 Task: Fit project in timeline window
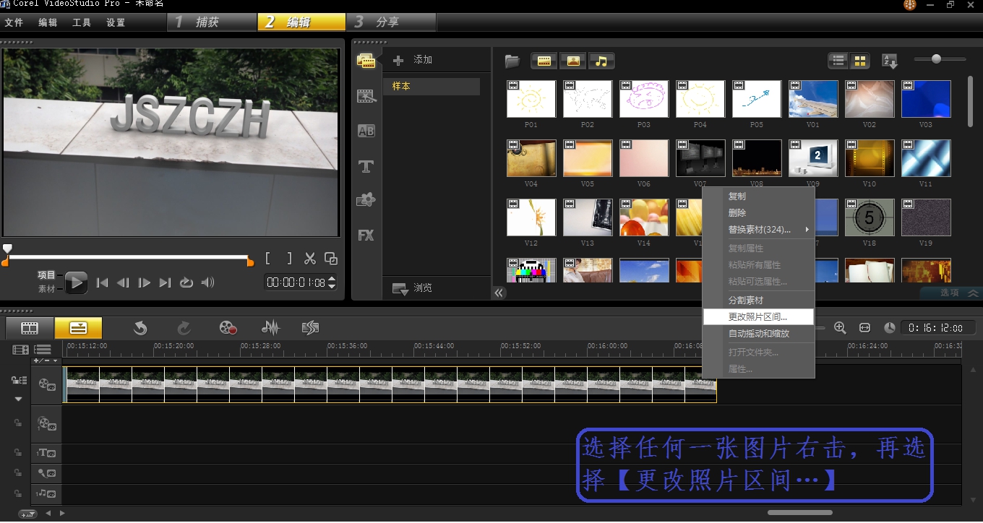864,327
